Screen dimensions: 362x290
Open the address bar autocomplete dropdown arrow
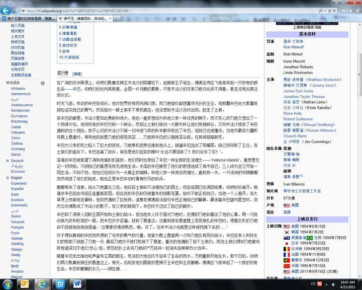coord(325,11)
